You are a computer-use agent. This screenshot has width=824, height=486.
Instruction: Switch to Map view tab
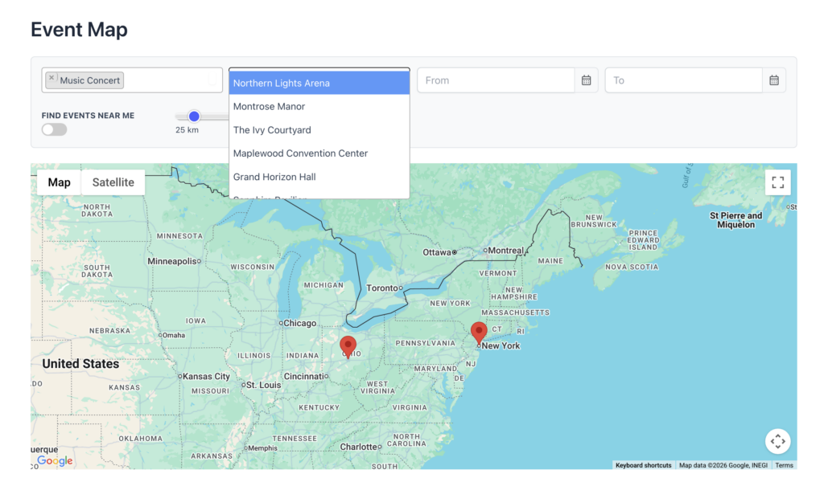click(59, 182)
